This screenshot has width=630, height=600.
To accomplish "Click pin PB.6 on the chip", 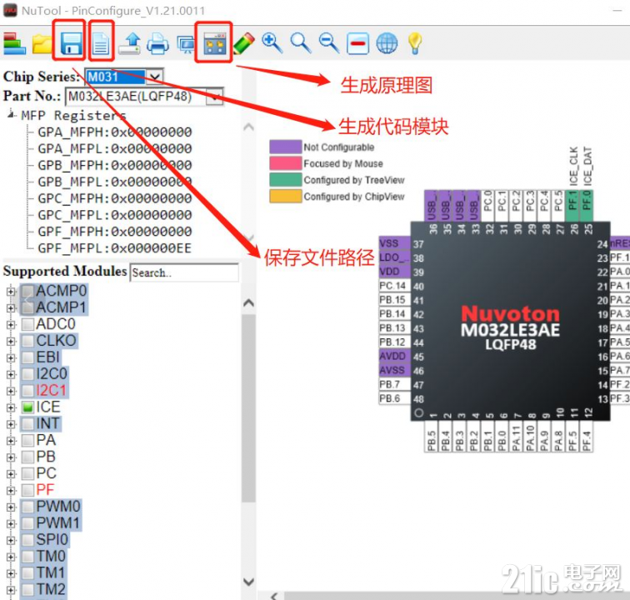I will (x=394, y=398).
